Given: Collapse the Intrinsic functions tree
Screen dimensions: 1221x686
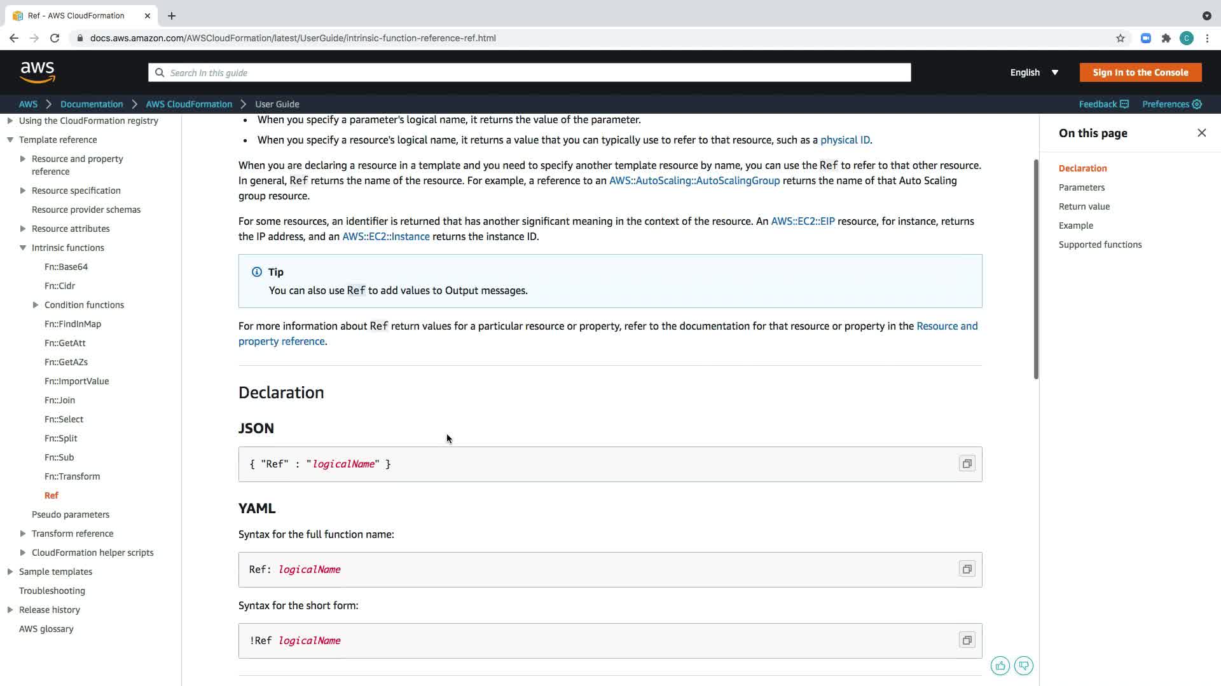Looking at the screenshot, I should [x=23, y=248].
